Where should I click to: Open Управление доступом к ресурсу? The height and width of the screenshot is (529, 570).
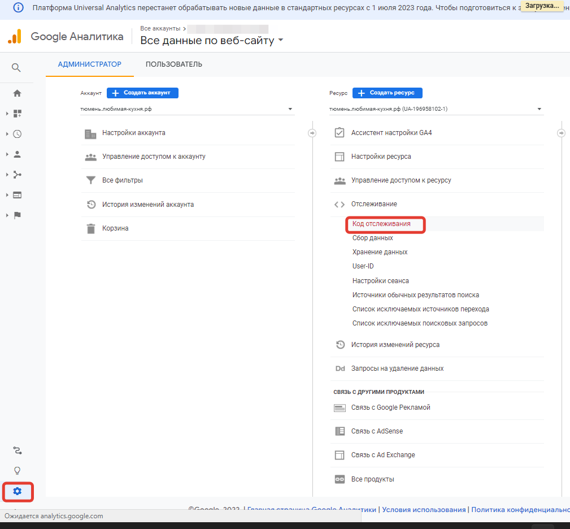(401, 180)
